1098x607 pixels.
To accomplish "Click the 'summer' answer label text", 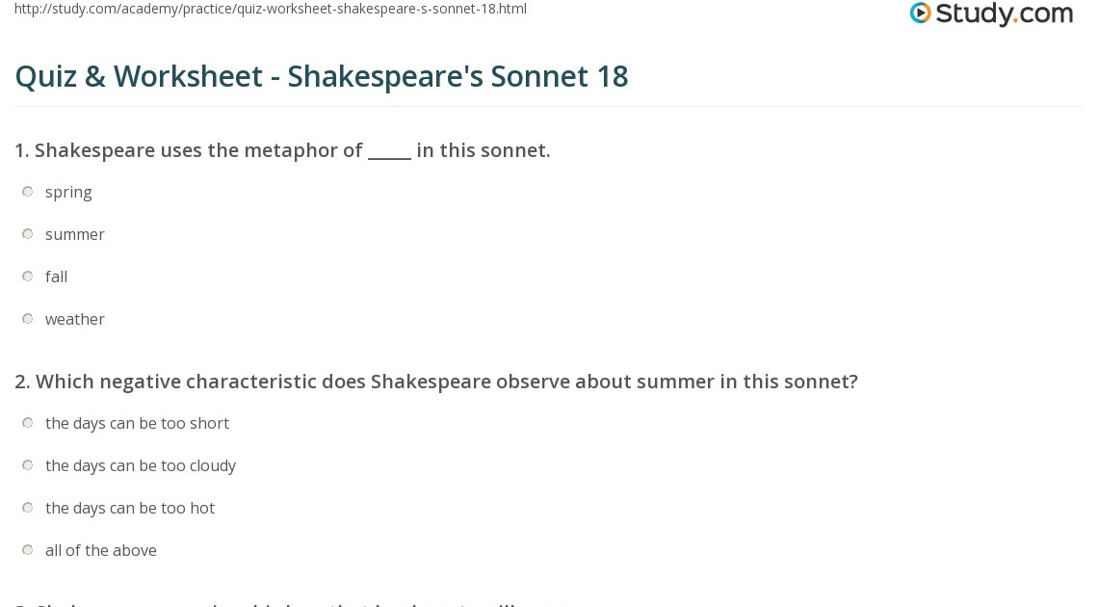I will coord(74,234).
